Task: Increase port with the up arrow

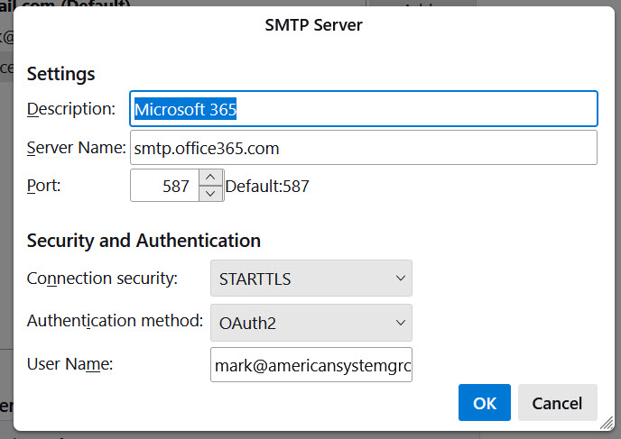Action: 209,178
